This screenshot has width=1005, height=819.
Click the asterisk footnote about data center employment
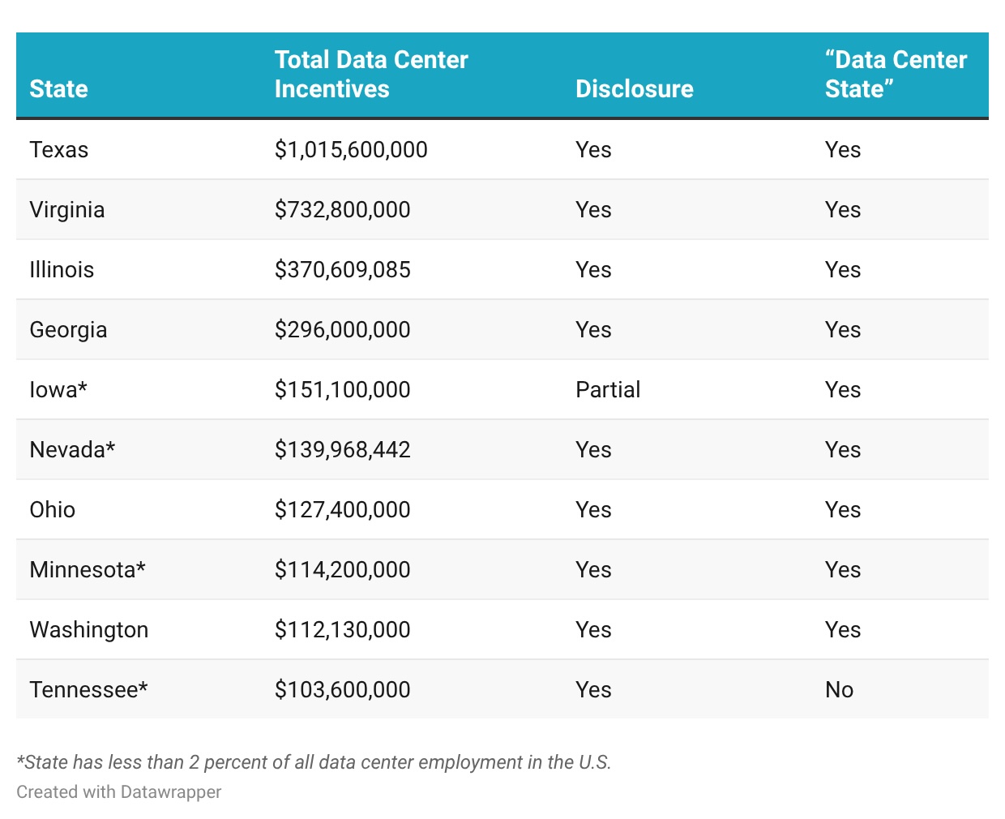click(x=314, y=762)
